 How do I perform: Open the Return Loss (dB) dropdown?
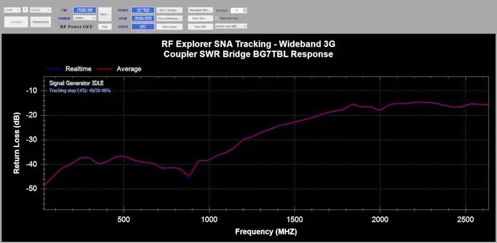[230, 26]
